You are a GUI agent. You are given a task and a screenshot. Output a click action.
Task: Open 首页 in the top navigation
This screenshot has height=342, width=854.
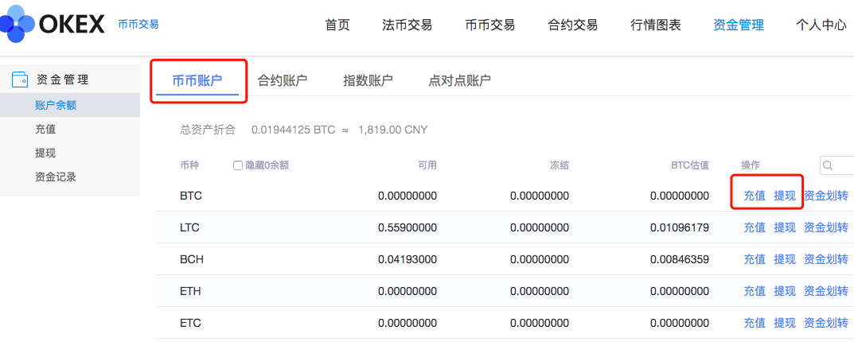tap(337, 25)
